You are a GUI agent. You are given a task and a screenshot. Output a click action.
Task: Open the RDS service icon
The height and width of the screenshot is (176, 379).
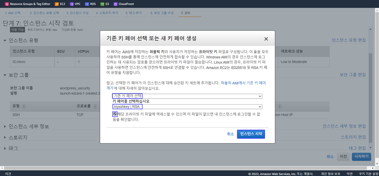87,4
